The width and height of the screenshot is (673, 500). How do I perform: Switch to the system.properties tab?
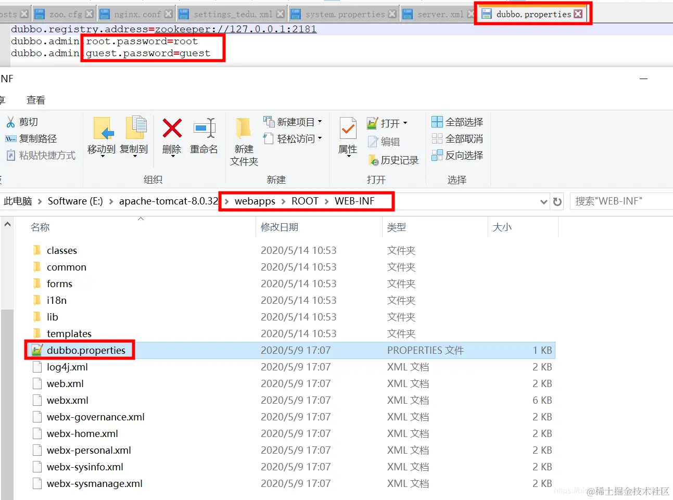tap(345, 14)
